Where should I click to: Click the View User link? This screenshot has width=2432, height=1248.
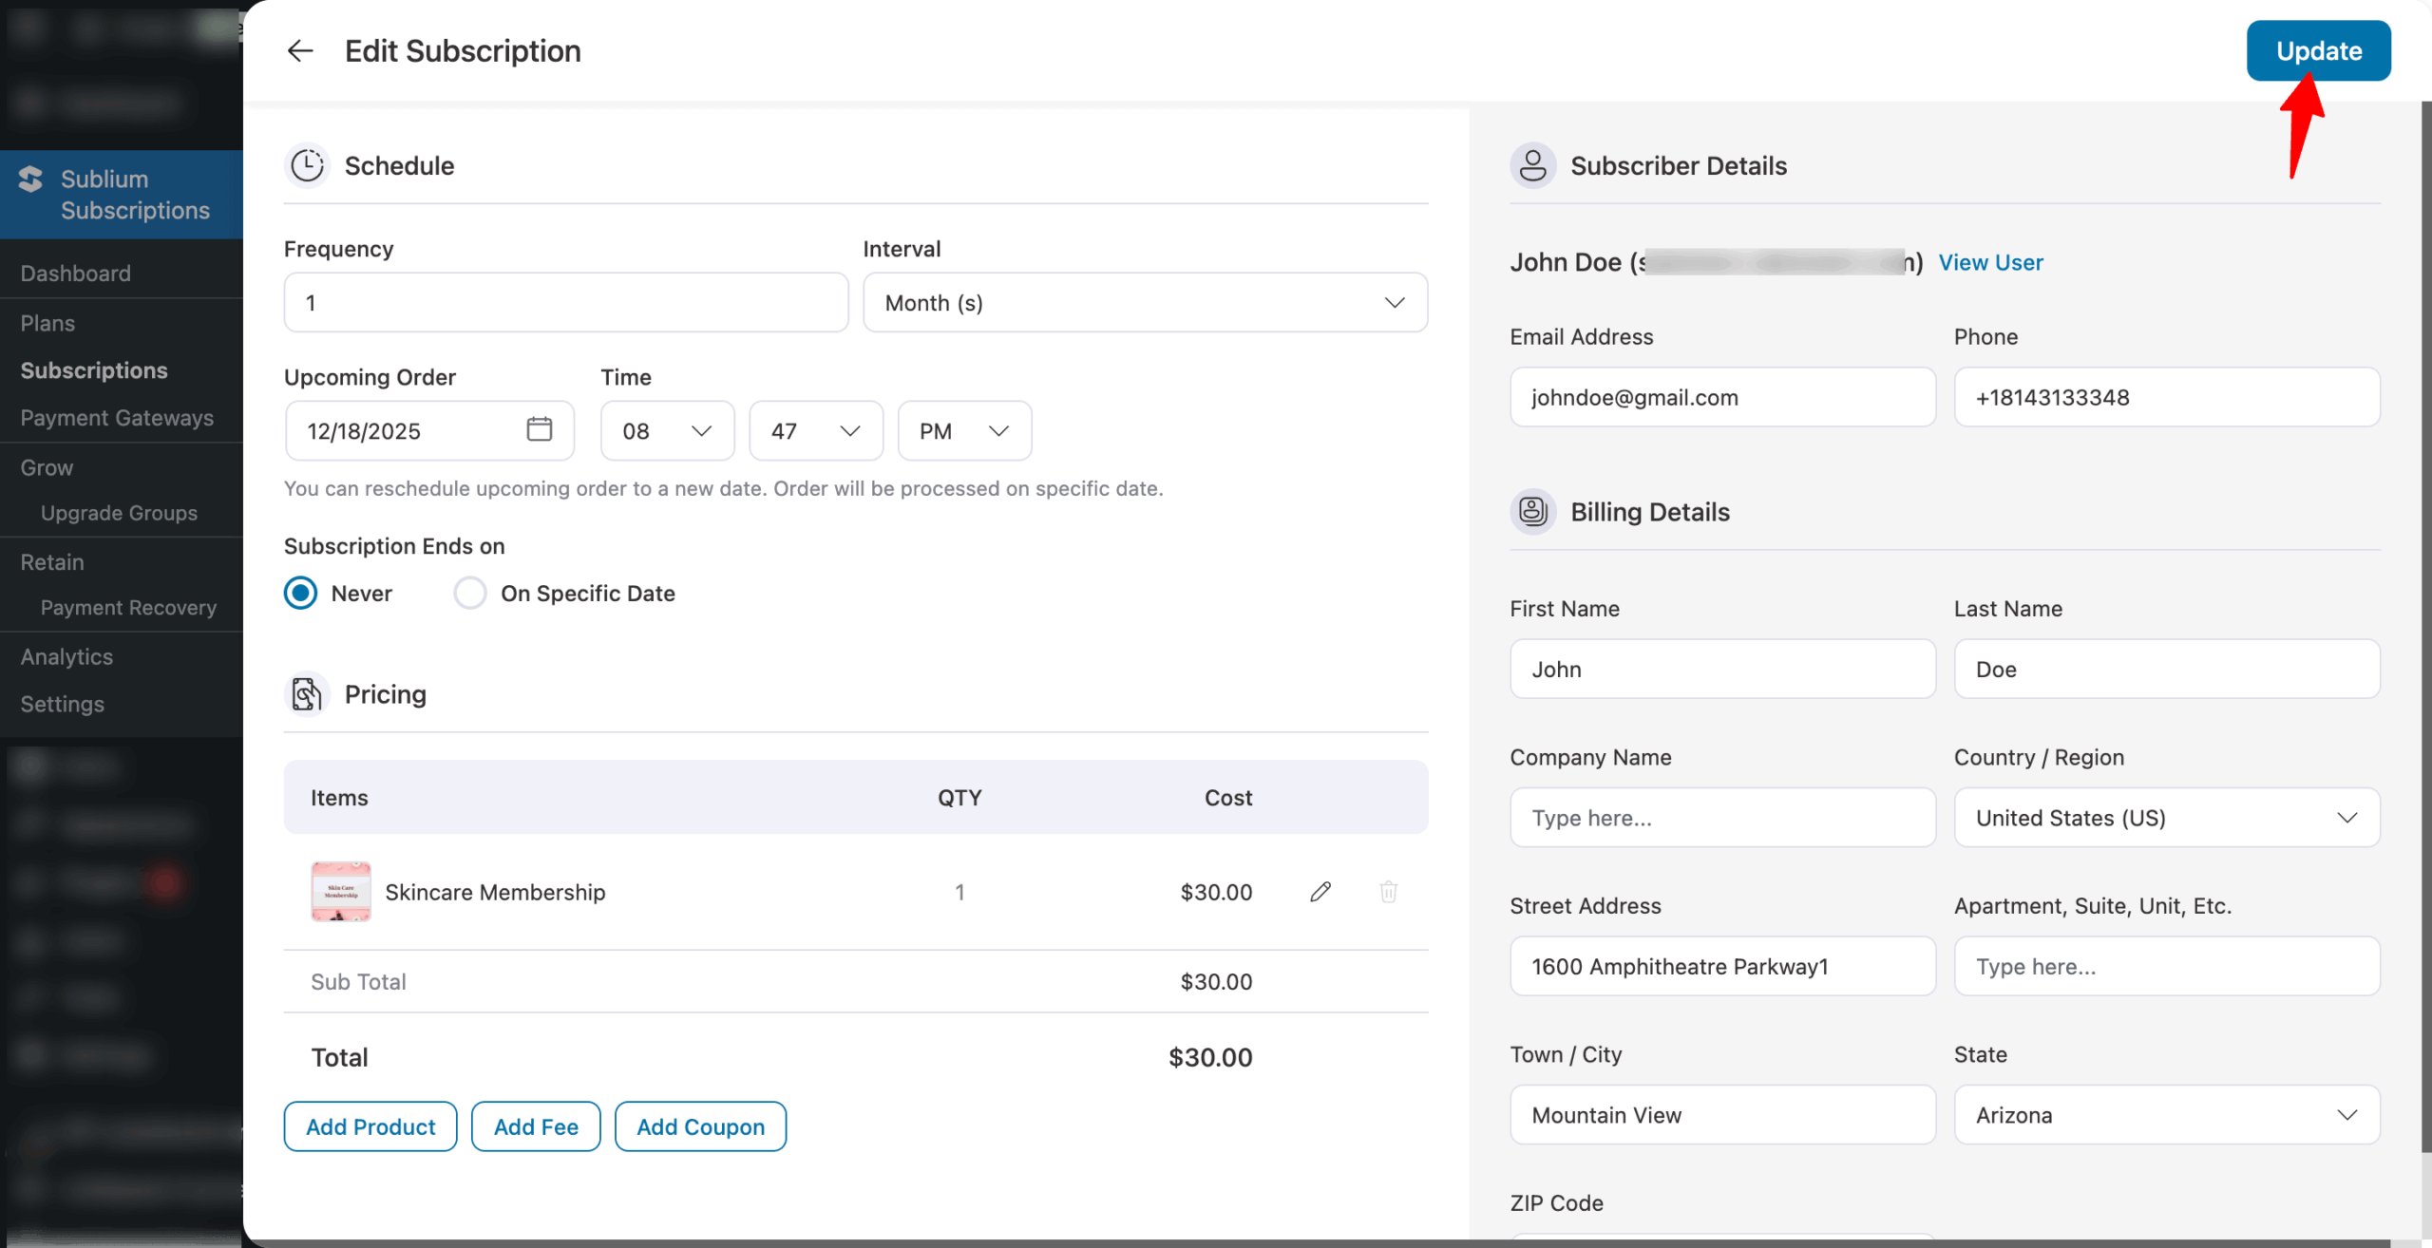(1991, 262)
